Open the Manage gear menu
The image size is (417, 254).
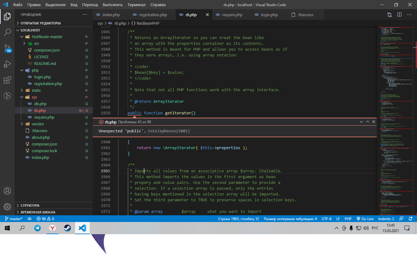(7, 207)
